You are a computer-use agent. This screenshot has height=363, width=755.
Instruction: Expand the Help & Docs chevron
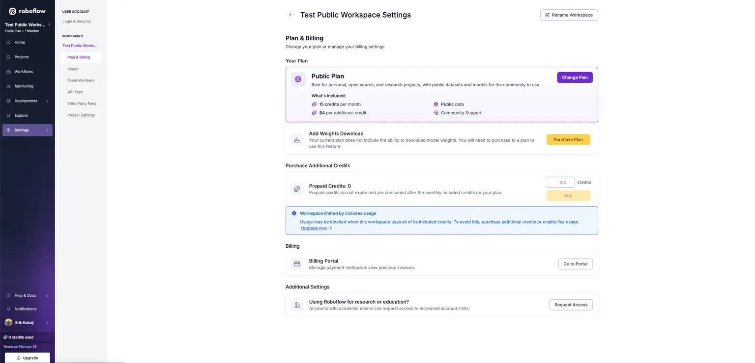pyautogui.click(x=47, y=296)
